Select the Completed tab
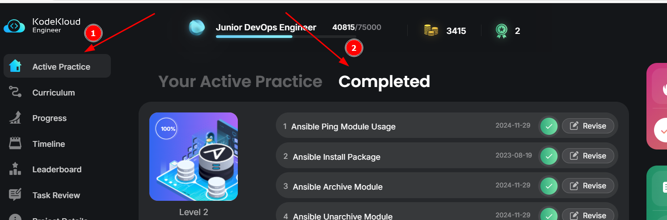The height and width of the screenshot is (220, 667). click(x=384, y=82)
